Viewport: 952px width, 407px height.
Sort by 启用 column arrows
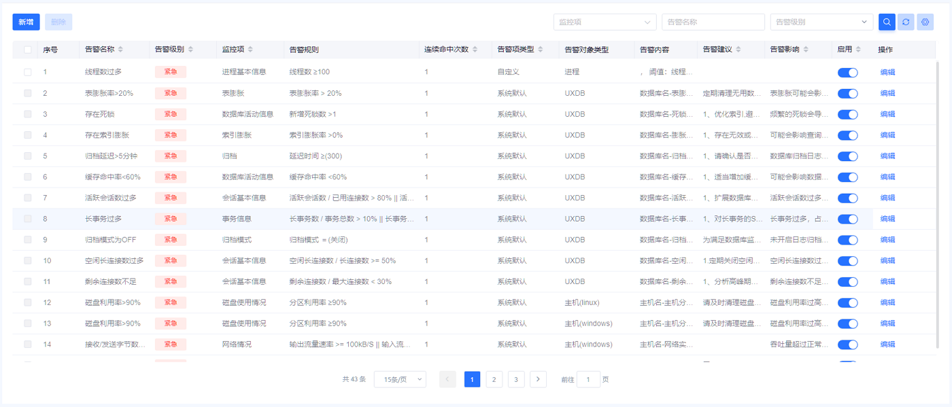[x=858, y=50]
